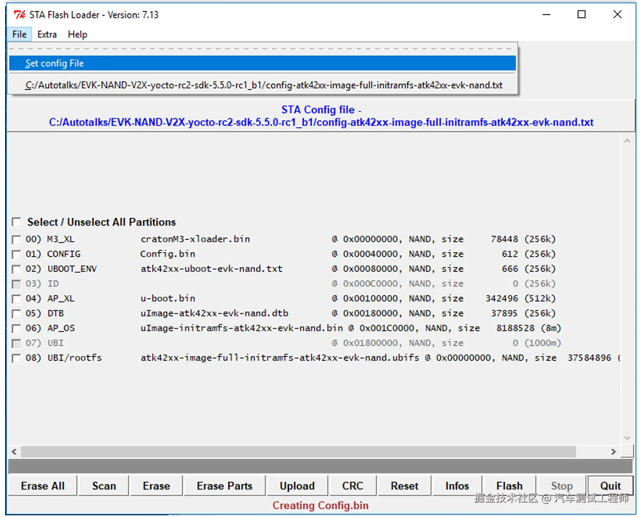This screenshot has width=642, height=517.
Task: Click the gray progress bar
Action: (x=321, y=466)
